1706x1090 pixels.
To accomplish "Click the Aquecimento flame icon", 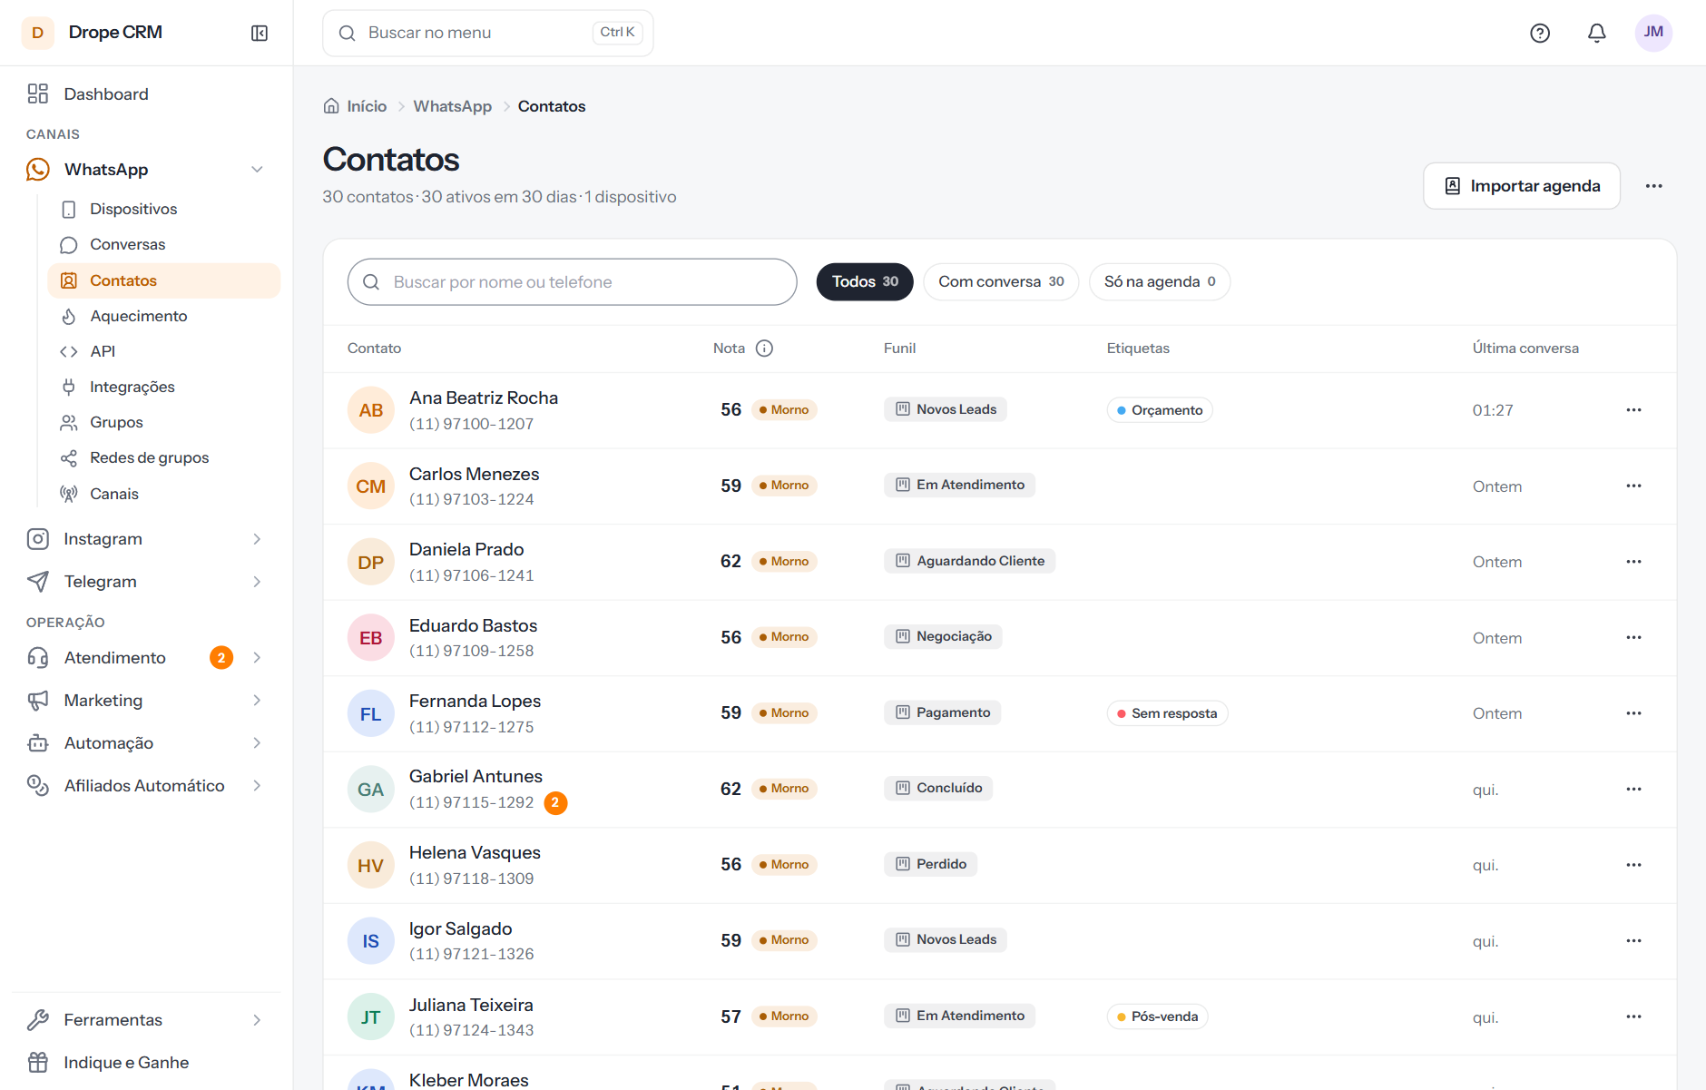I will 69,316.
